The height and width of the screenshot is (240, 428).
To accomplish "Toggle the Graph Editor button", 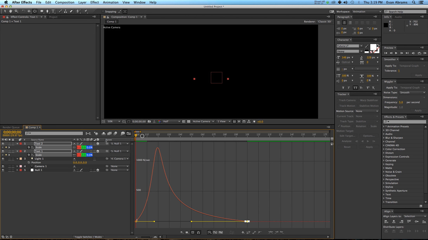I will click(128, 134).
